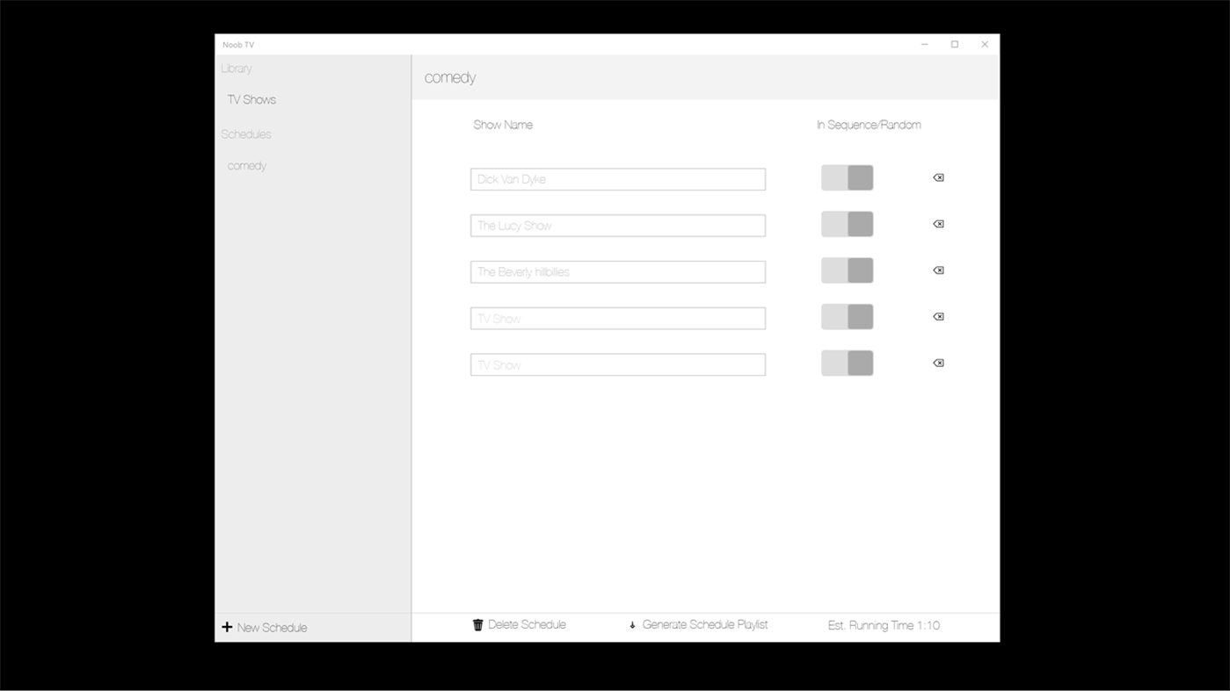Switch The Lucy Show to random playback
Screen dimensions: 1230x691
[847, 224]
